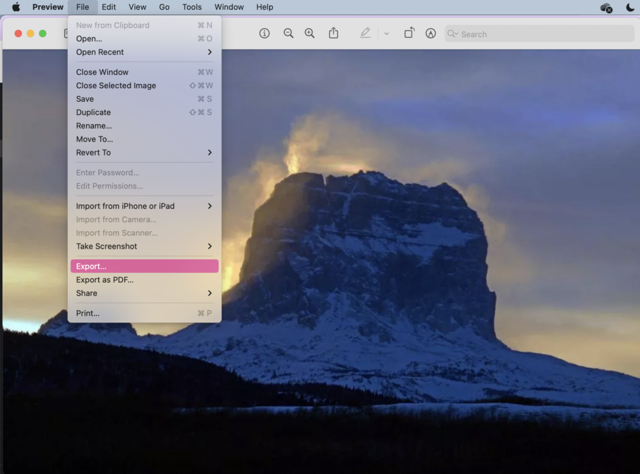Rotate the image using the rotate icon
The height and width of the screenshot is (474, 640).
click(409, 33)
